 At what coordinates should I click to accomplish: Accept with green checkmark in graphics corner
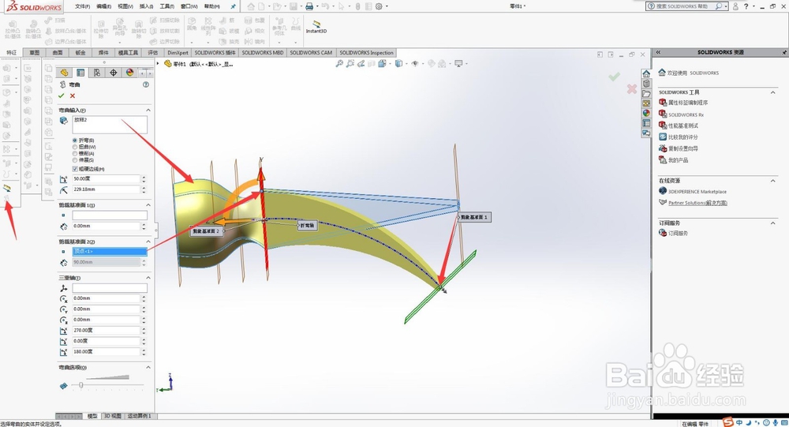point(614,77)
